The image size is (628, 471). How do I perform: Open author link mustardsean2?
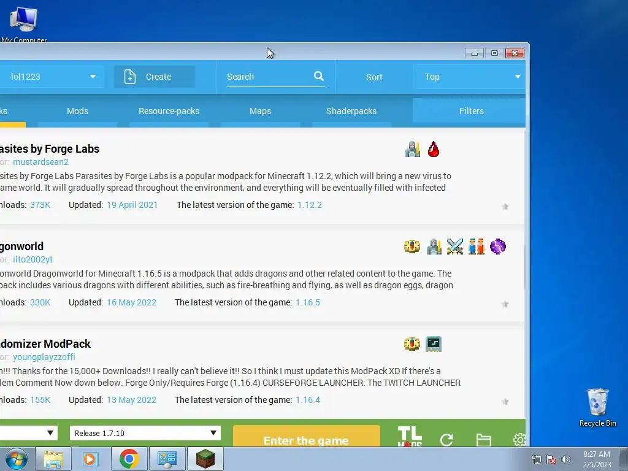pos(40,162)
